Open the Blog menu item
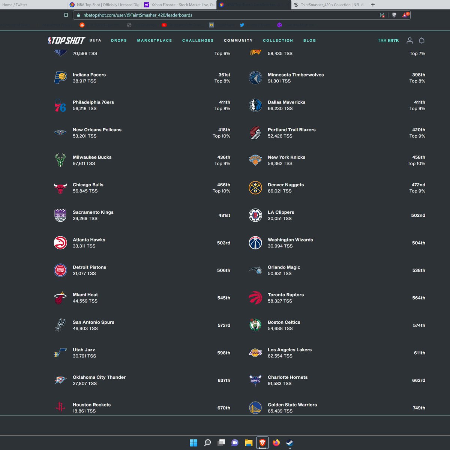Image resolution: width=450 pixels, height=450 pixels. [x=310, y=40]
